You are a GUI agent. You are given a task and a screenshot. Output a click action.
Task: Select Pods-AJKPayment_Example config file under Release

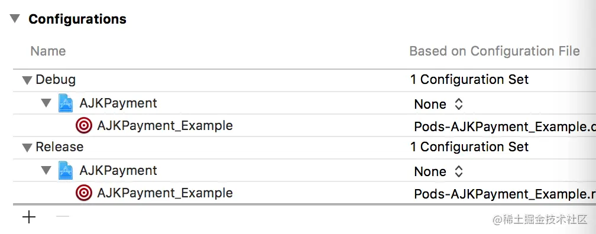coord(505,194)
